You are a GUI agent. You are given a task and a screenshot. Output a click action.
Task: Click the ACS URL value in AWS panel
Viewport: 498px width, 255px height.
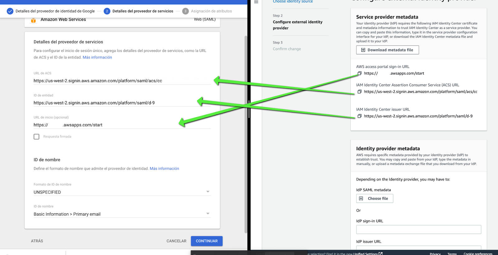click(x=420, y=92)
